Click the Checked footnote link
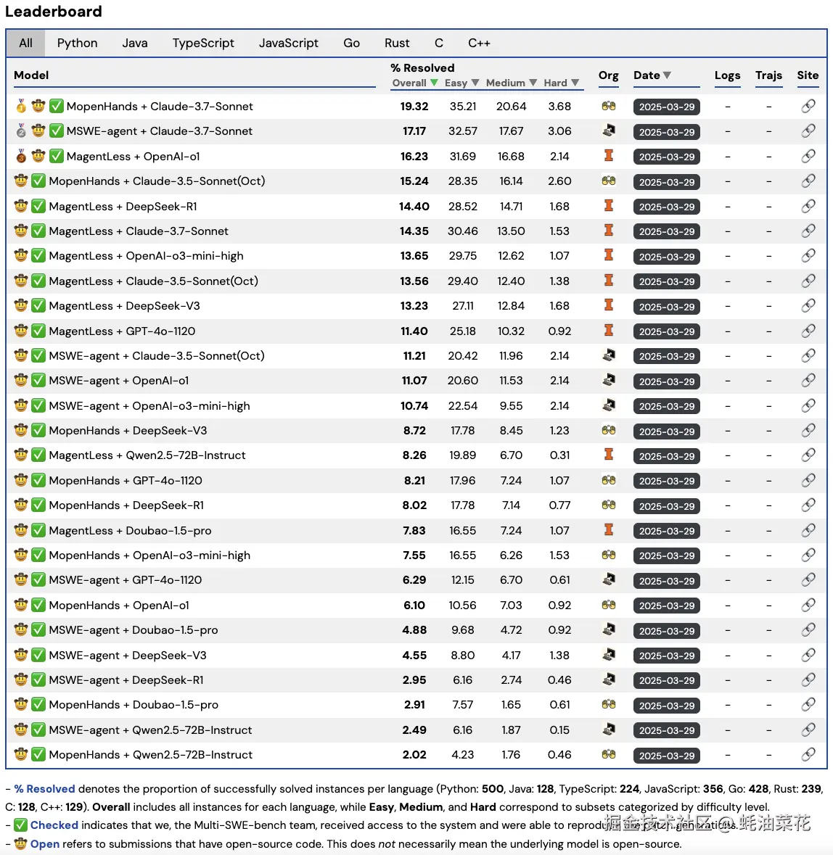833x855 pixels. 54,825
